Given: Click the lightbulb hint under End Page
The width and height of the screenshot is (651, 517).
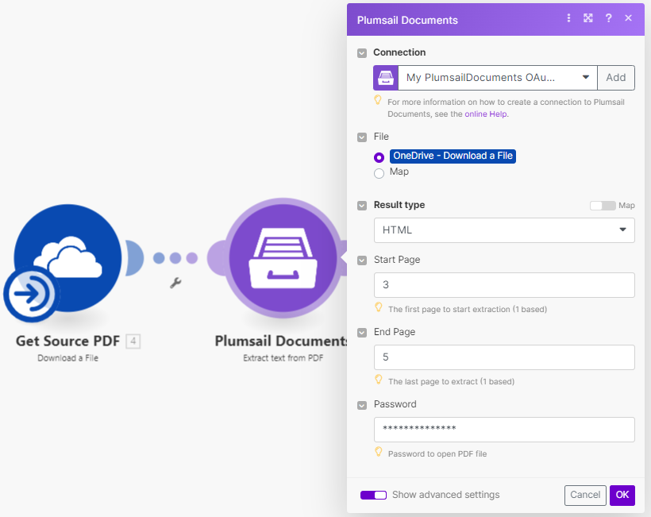Looking at the screenshot, I should point(378,380).
